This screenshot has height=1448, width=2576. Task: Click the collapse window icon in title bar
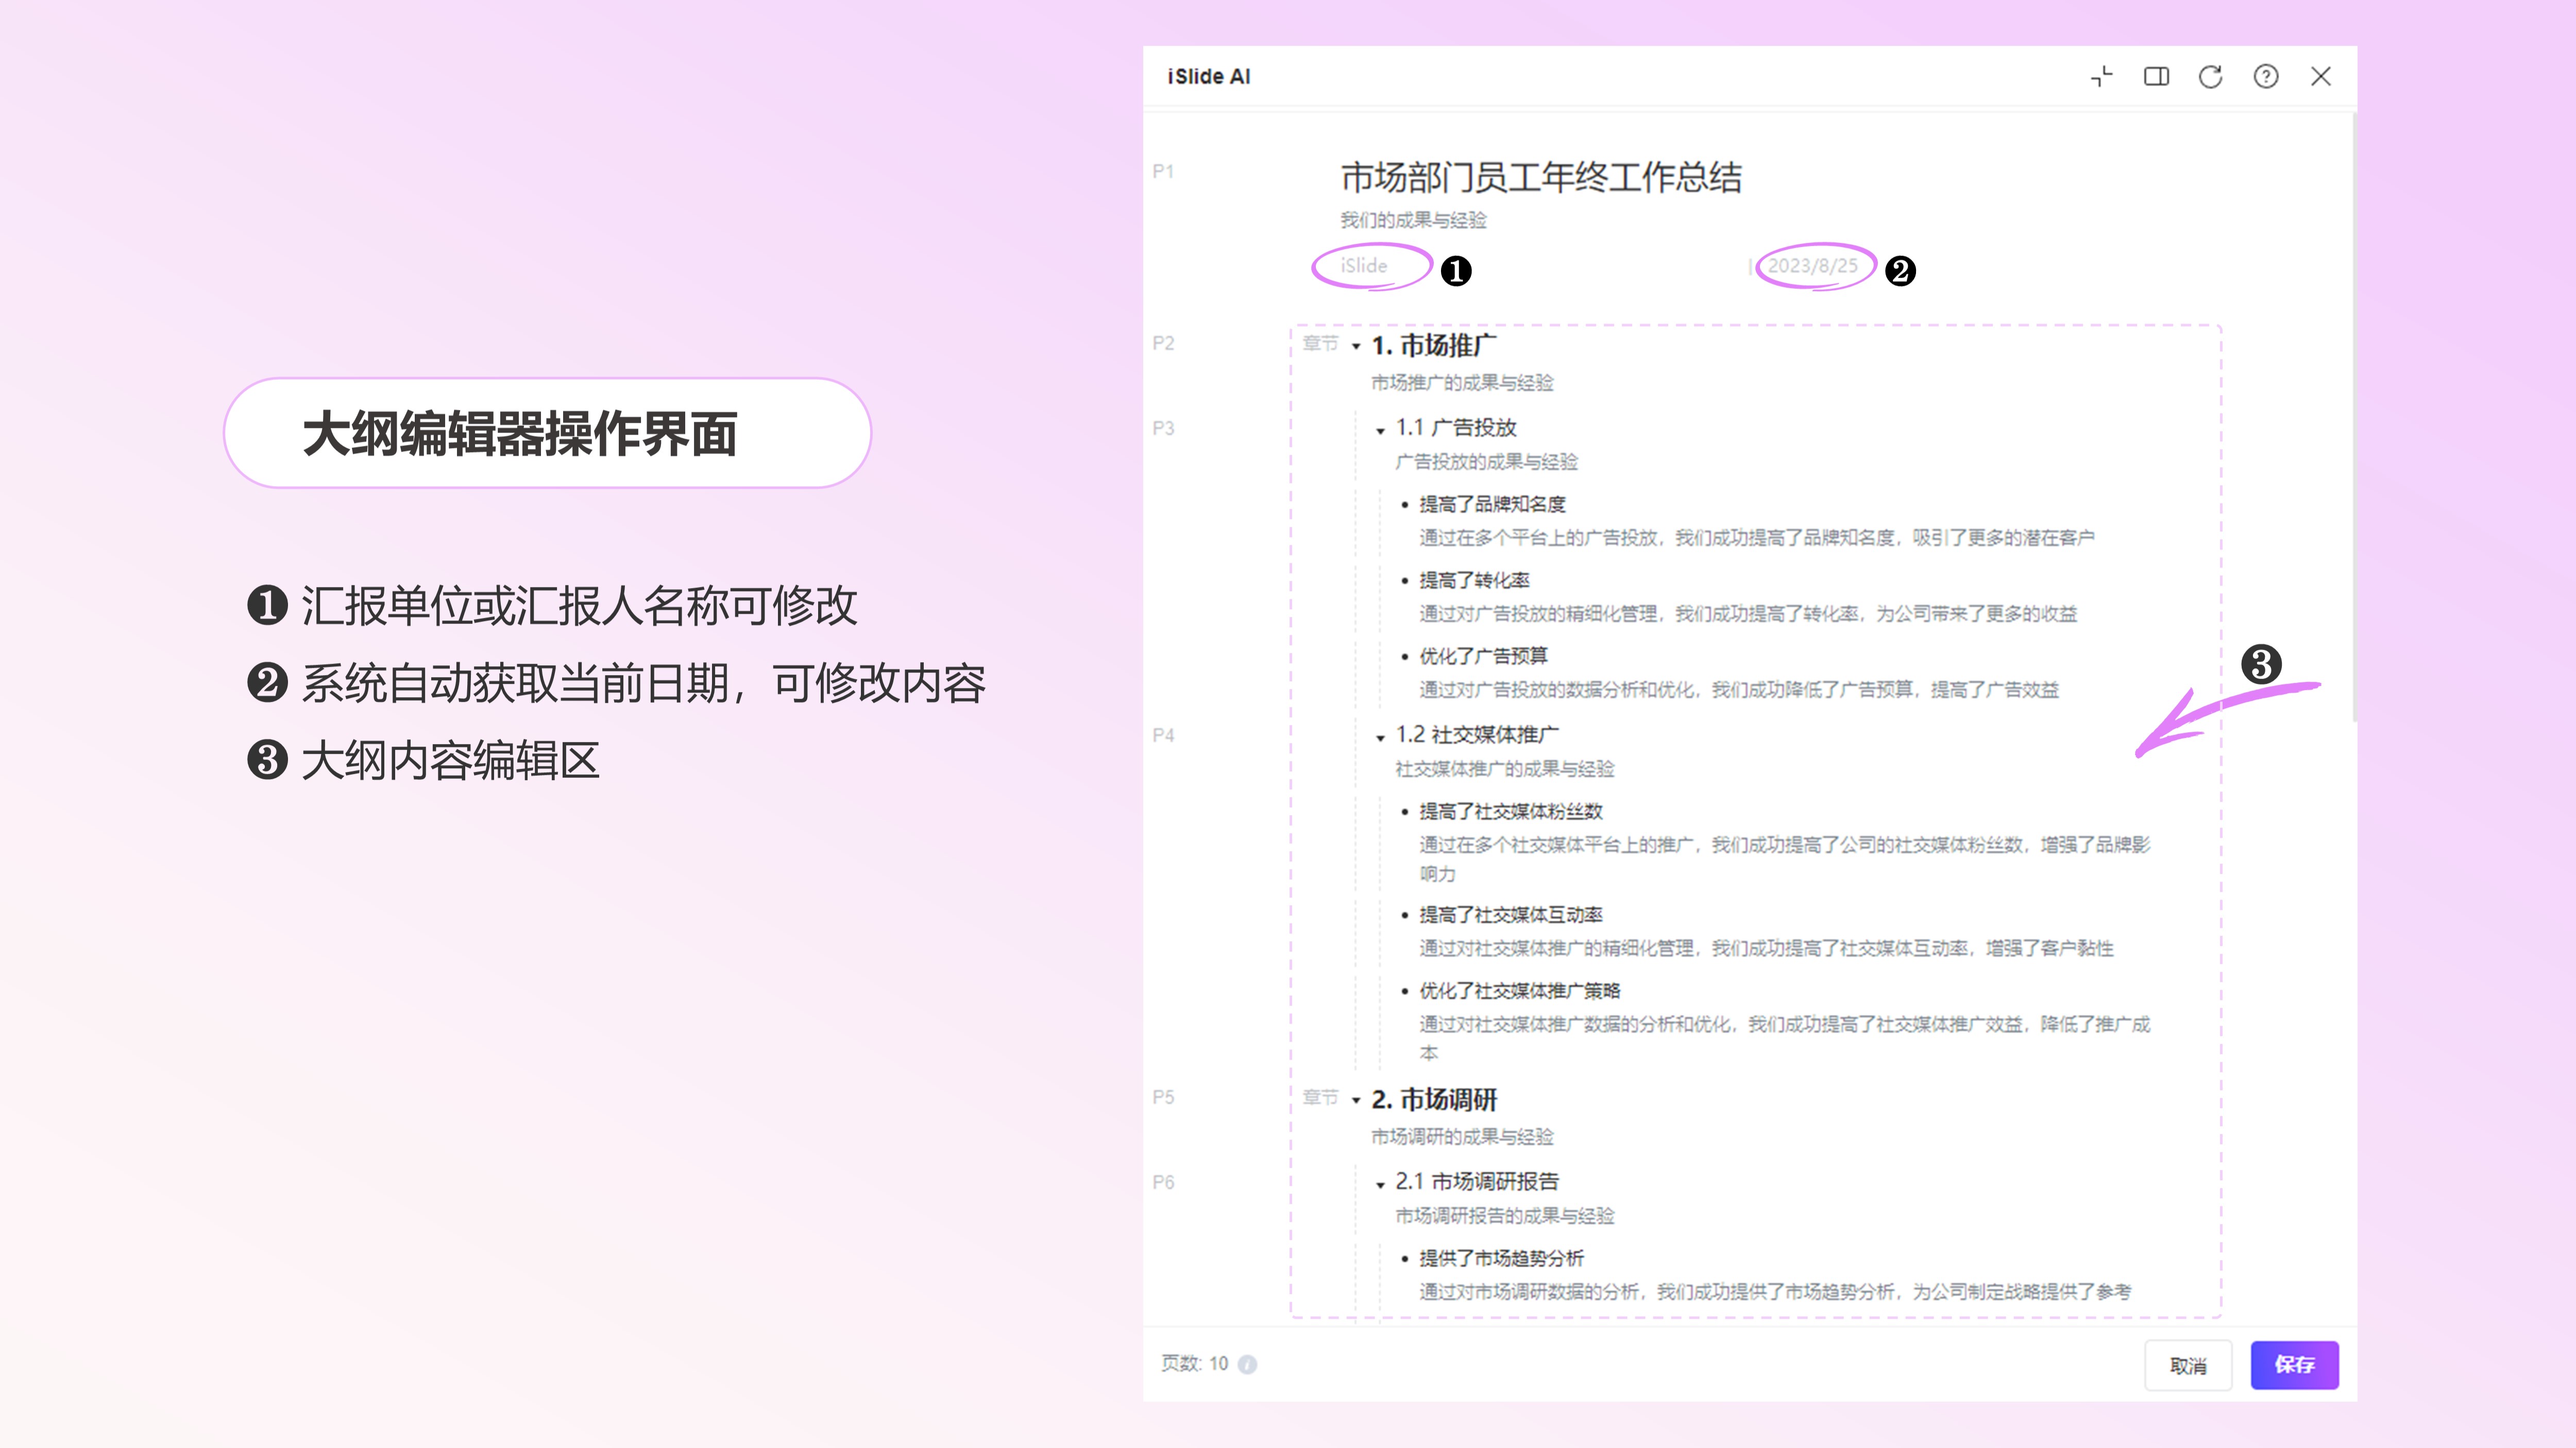(2101, 77)
